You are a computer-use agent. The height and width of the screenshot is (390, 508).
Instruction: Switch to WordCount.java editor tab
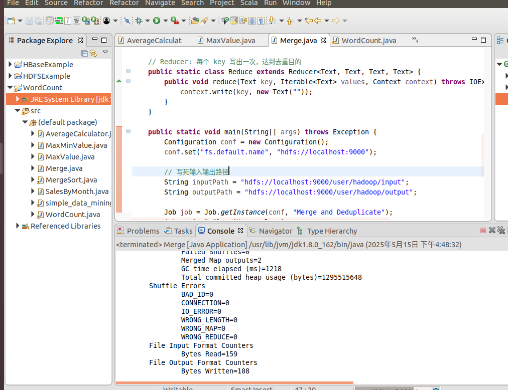coord(368,41)
